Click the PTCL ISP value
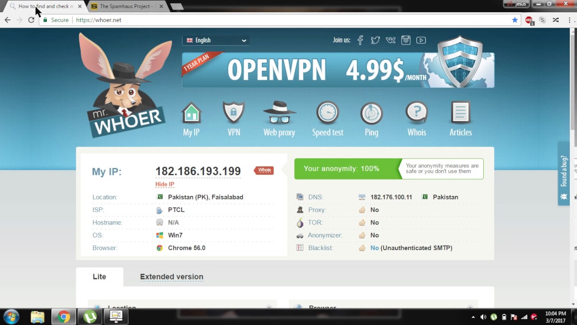The width and height of the screenshot is (577, 325). (x=176, y=210)
